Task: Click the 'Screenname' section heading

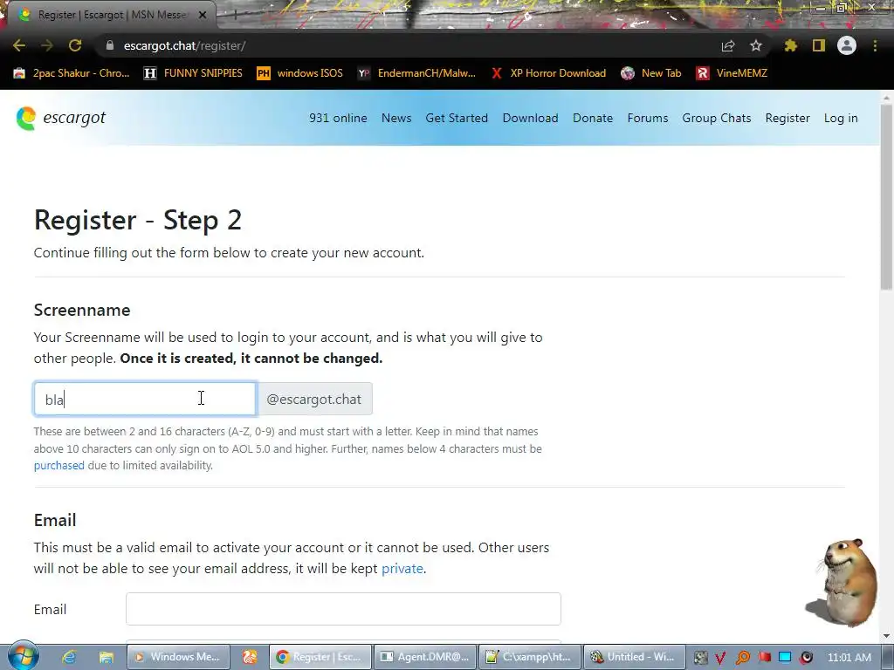Action: [x=82, y=310]
